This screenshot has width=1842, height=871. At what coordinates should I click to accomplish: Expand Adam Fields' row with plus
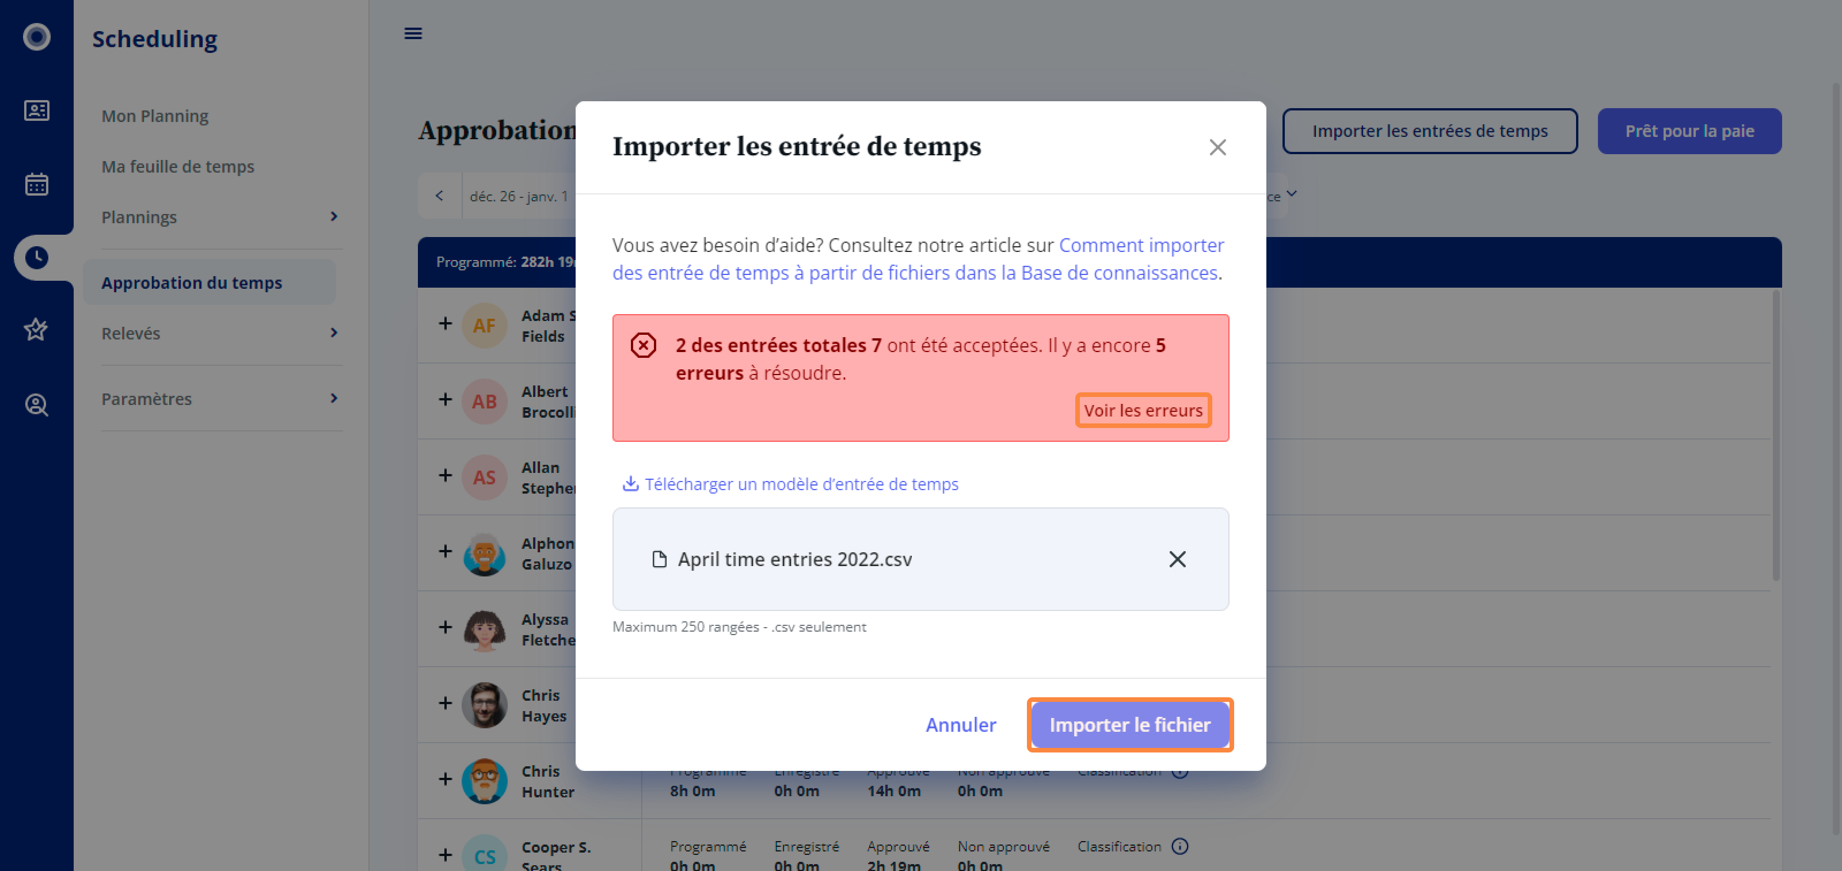click(445, 324)
